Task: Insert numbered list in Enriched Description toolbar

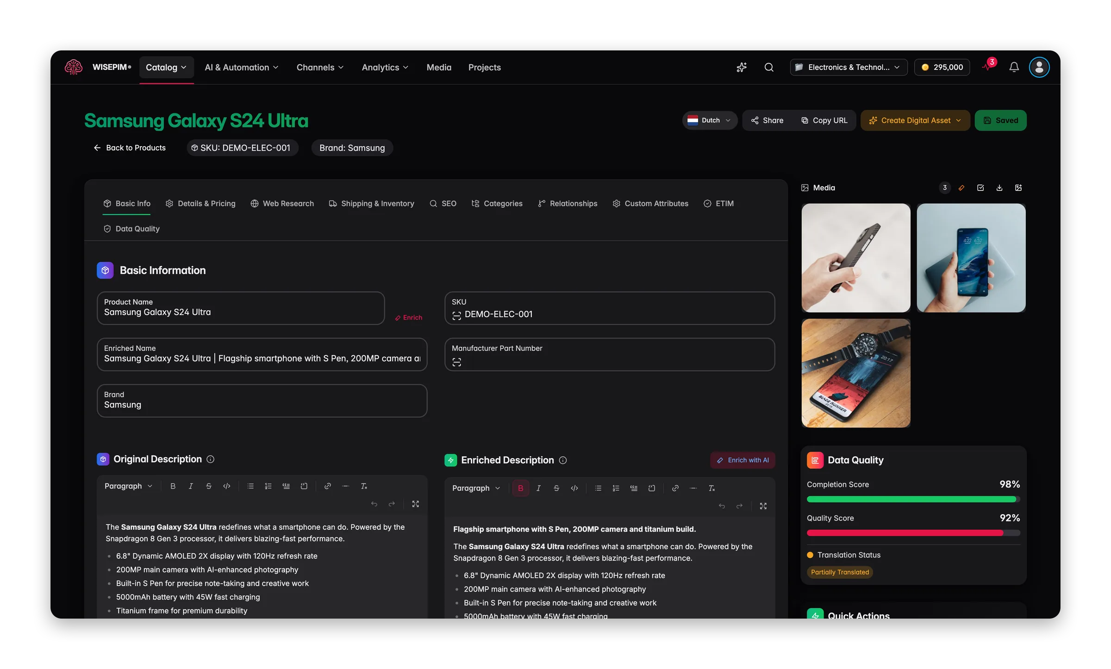Action: 616,488
